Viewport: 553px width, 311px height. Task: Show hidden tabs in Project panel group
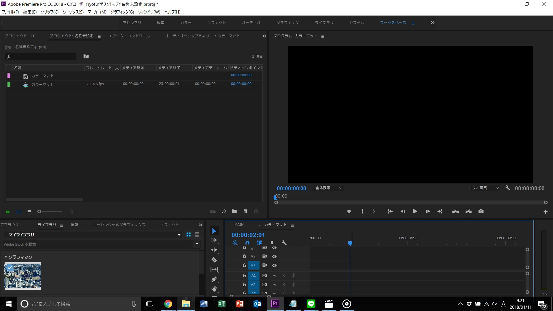264,36
